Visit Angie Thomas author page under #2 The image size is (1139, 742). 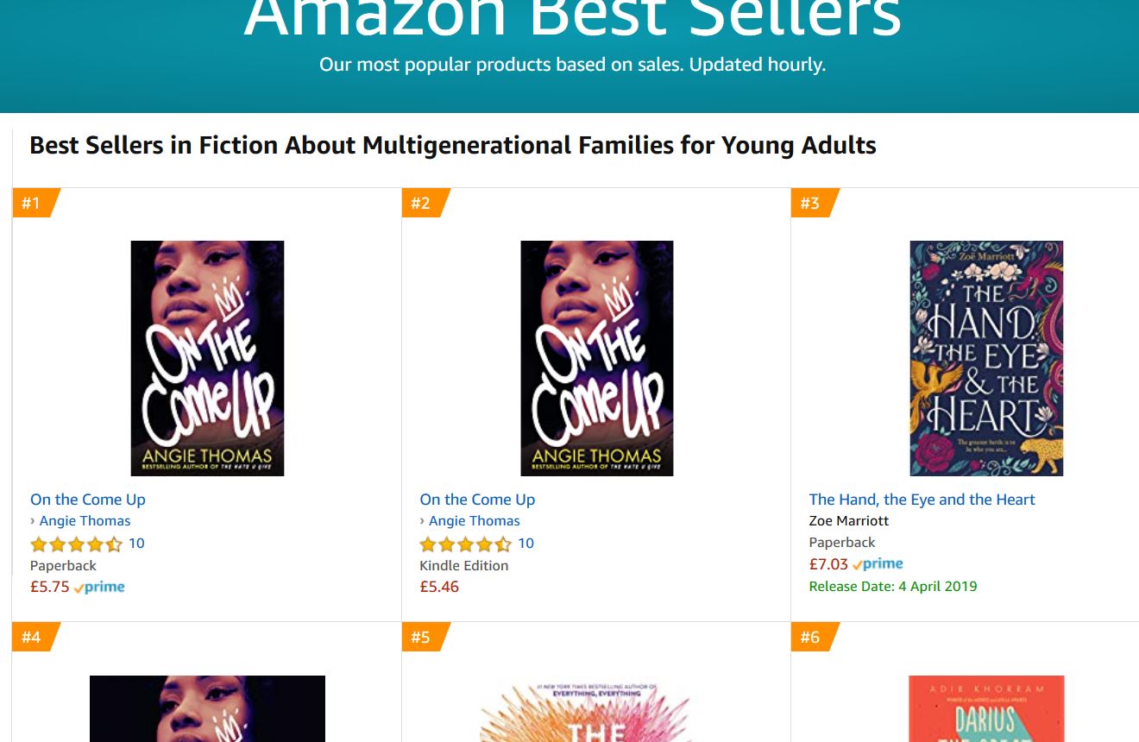[474, 521]
